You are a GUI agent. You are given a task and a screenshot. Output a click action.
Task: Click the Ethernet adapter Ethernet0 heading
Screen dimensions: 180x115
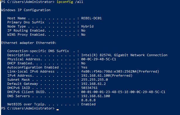click(29, 43)
